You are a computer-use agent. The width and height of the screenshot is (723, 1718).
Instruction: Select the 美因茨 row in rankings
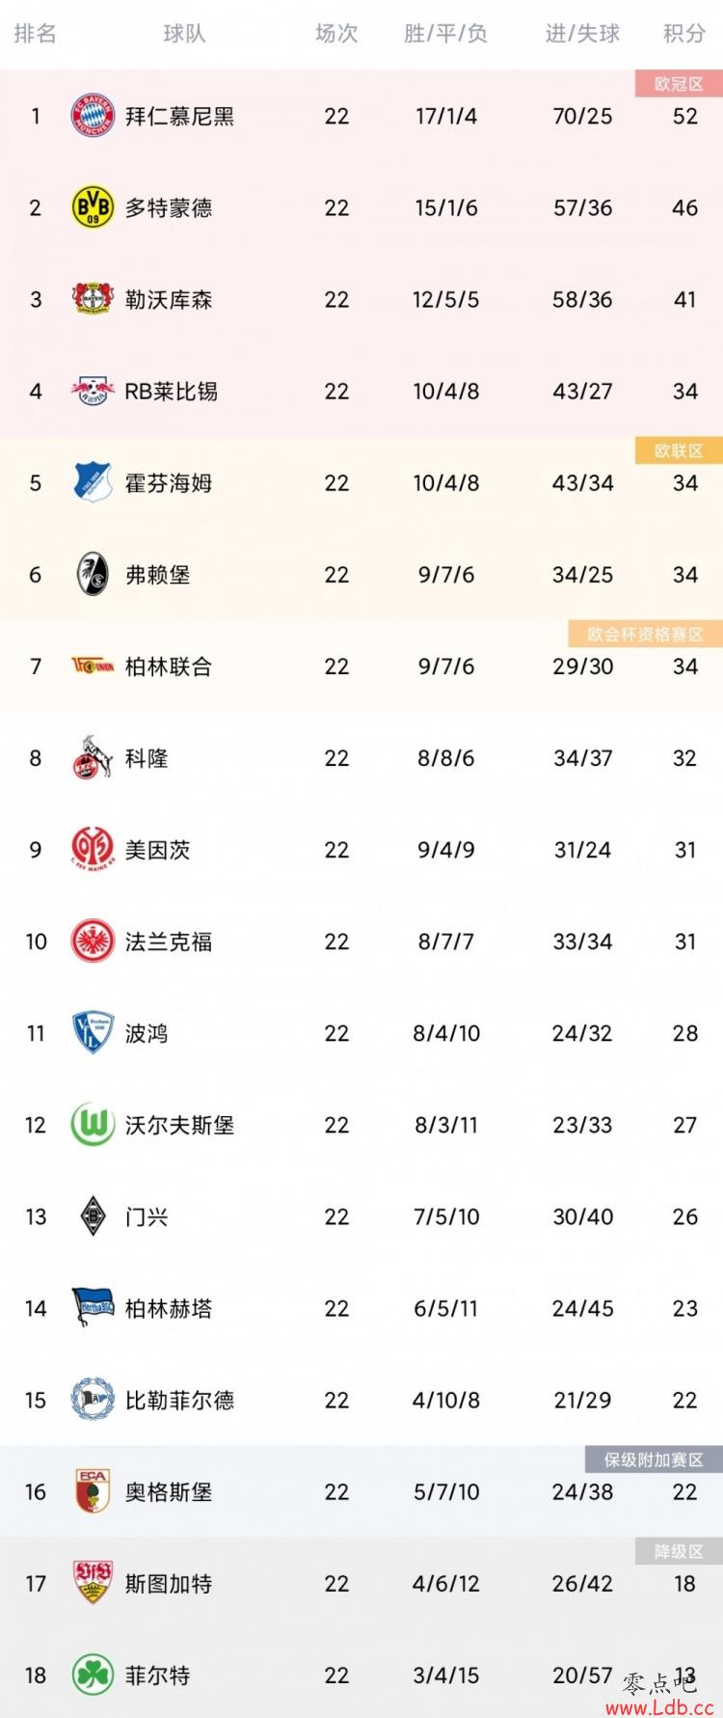pyautogui.click(x=361, y=850)
